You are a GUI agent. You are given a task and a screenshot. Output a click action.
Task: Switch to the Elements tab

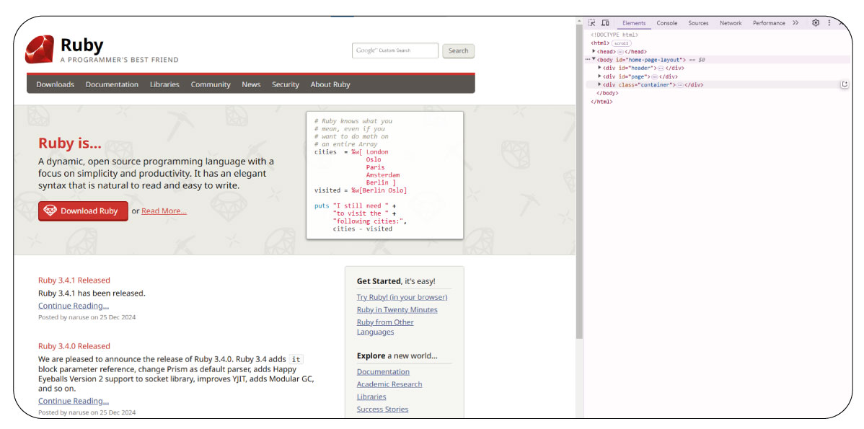(x=634, y=23)
